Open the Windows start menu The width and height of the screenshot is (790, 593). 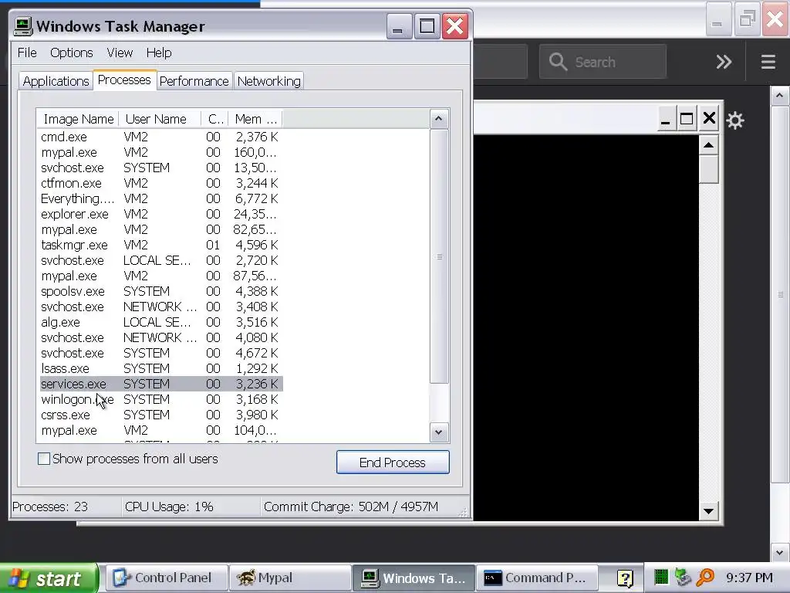[49, 578]
